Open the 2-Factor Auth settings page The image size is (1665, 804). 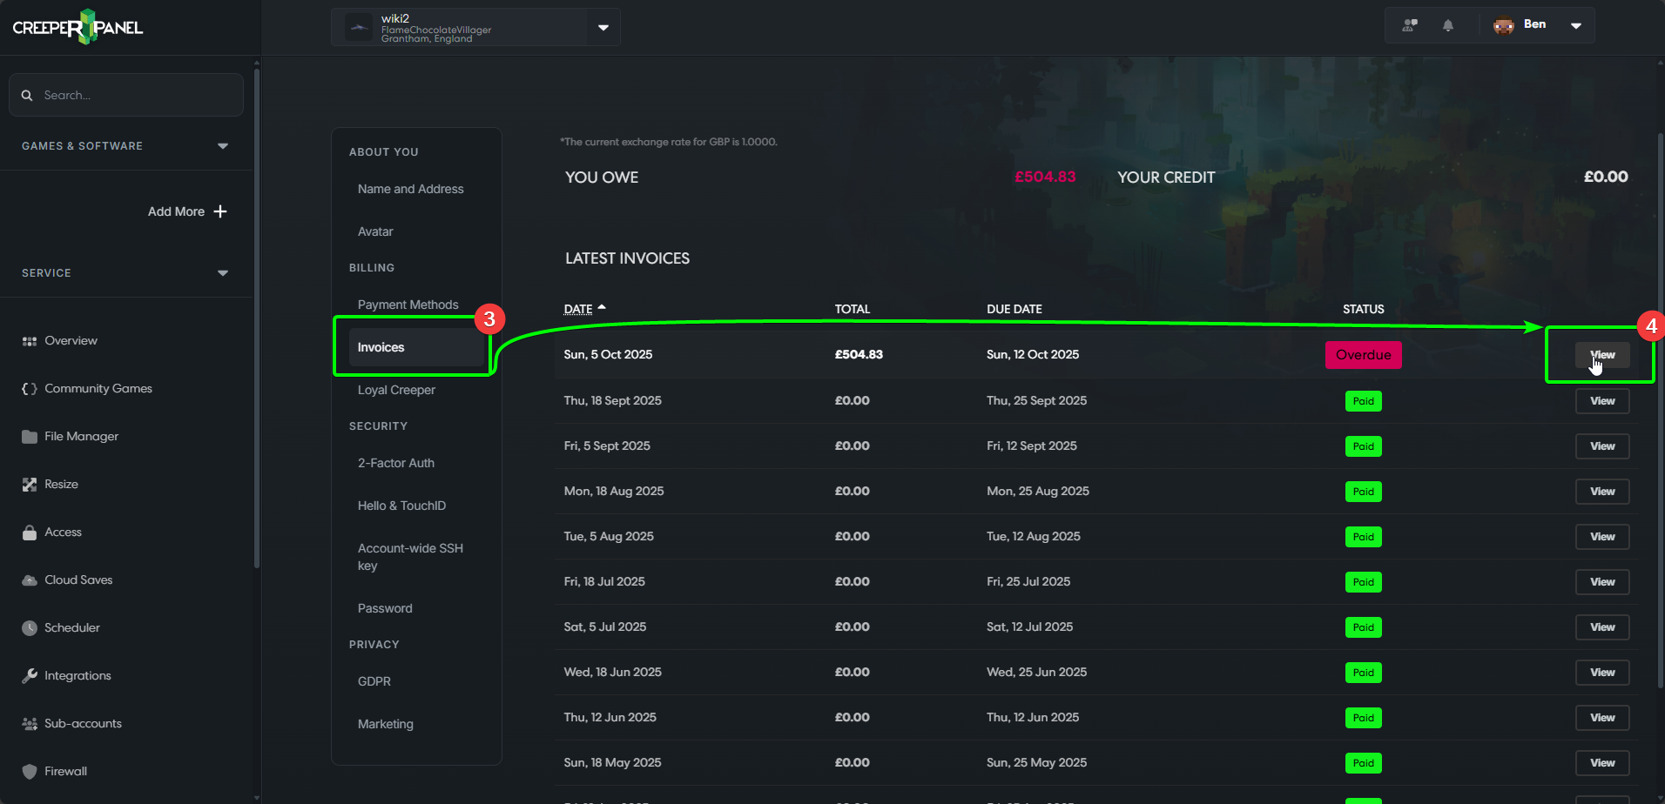coord(395,463)
